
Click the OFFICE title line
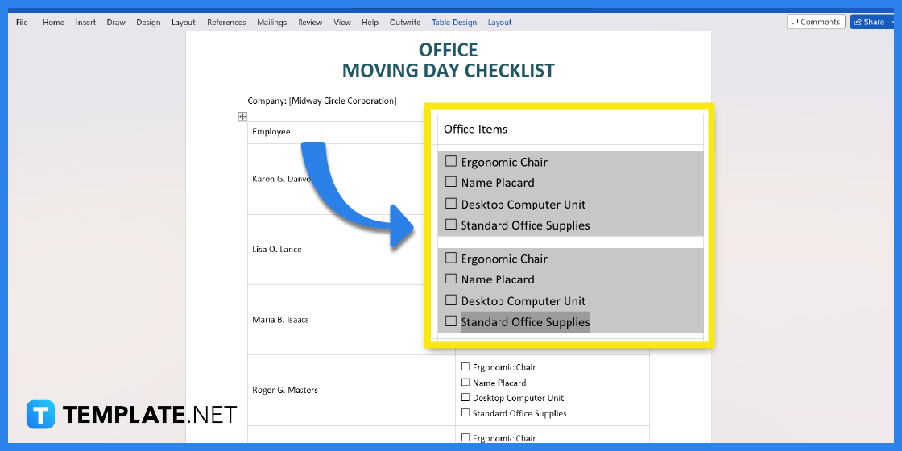coord(448,50)
